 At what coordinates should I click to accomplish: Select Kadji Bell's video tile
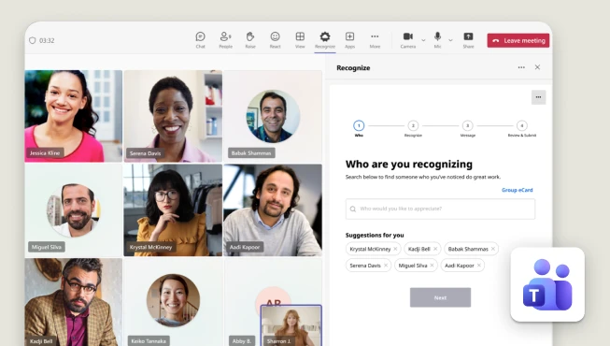click(x=74, y=302)
